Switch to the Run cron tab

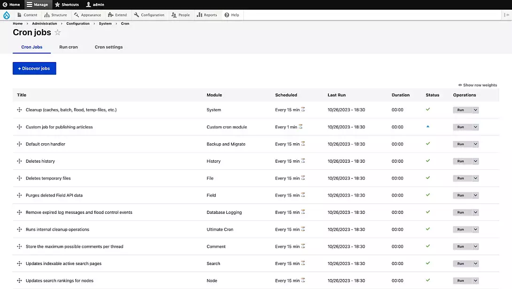point(69,47)
